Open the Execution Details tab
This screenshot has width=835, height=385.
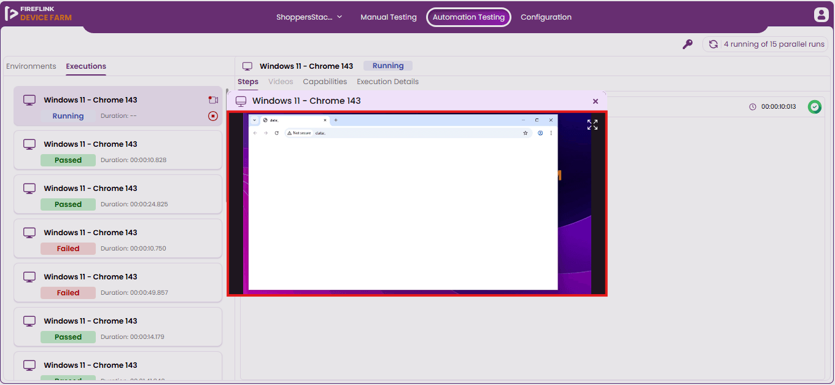(x=387, y=82)
